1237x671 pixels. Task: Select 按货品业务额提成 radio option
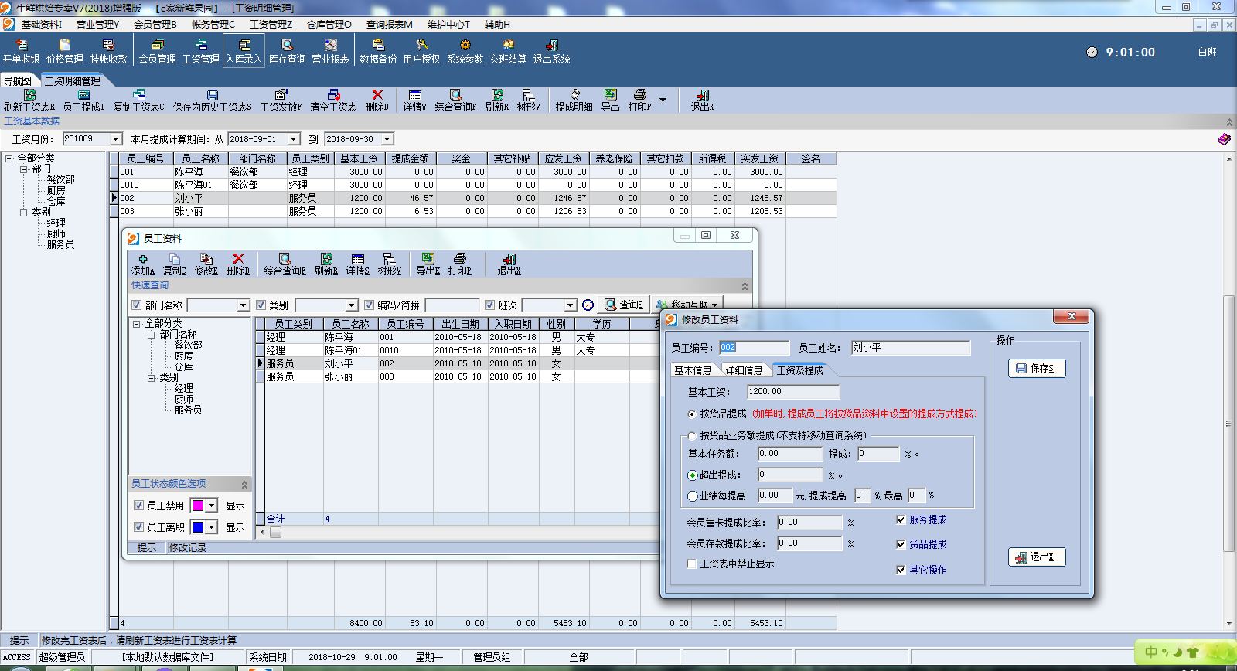click(692, 436)
